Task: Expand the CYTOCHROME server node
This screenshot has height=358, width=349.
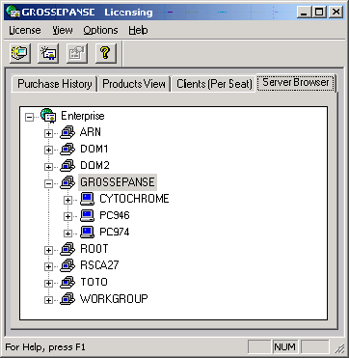Action: (67, 201)
